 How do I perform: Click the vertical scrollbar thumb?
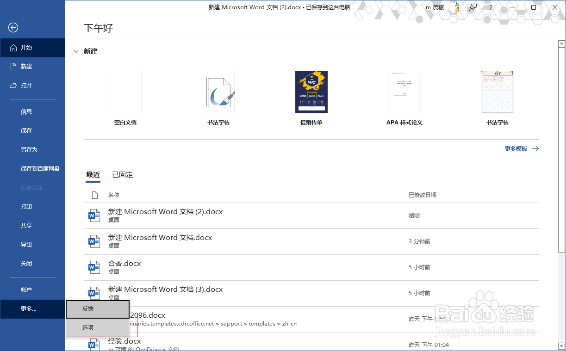tap(562, 150)
